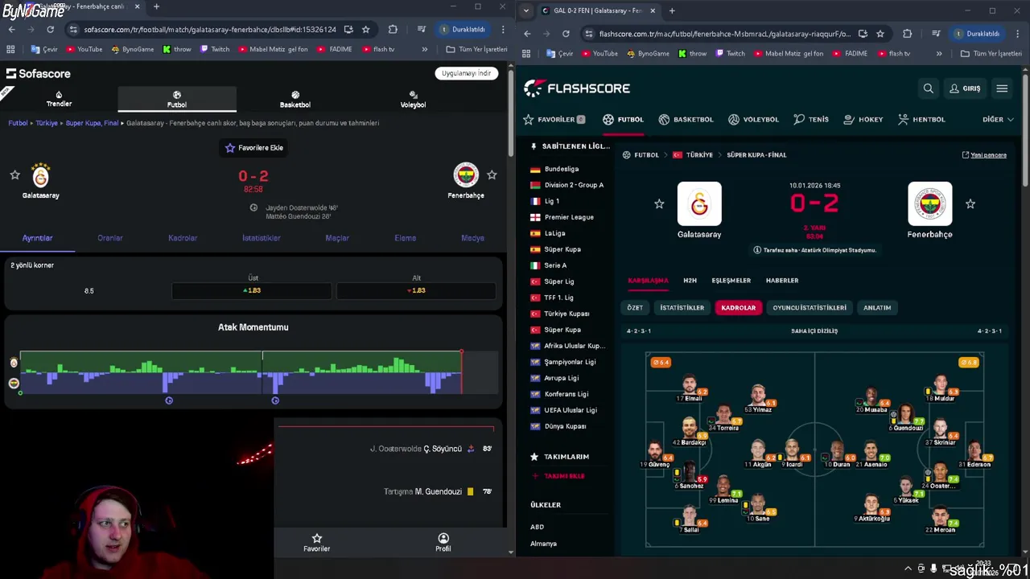Image resolution: width=1030 pixels, height=579 pixels.
Task: Open Flashscore search icon
Action: (928, 88)
